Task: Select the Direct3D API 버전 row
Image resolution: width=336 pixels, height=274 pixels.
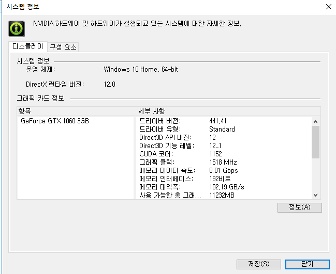Action: [224, 138]
